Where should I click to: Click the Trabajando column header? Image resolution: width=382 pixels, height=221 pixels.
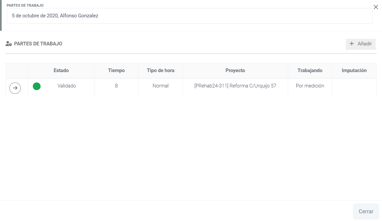coord(310,70)
